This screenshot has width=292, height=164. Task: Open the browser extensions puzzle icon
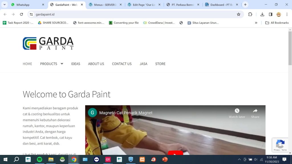click(x=250, y=15)
